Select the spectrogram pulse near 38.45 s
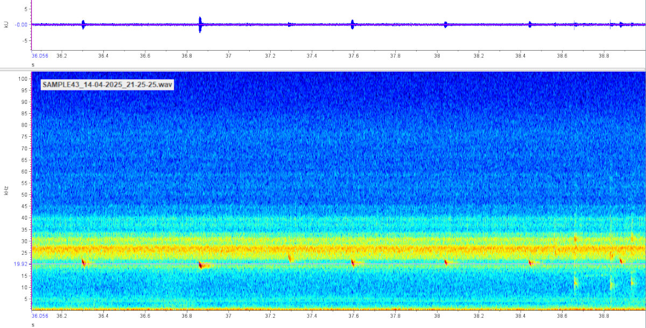 click(530, 263)
